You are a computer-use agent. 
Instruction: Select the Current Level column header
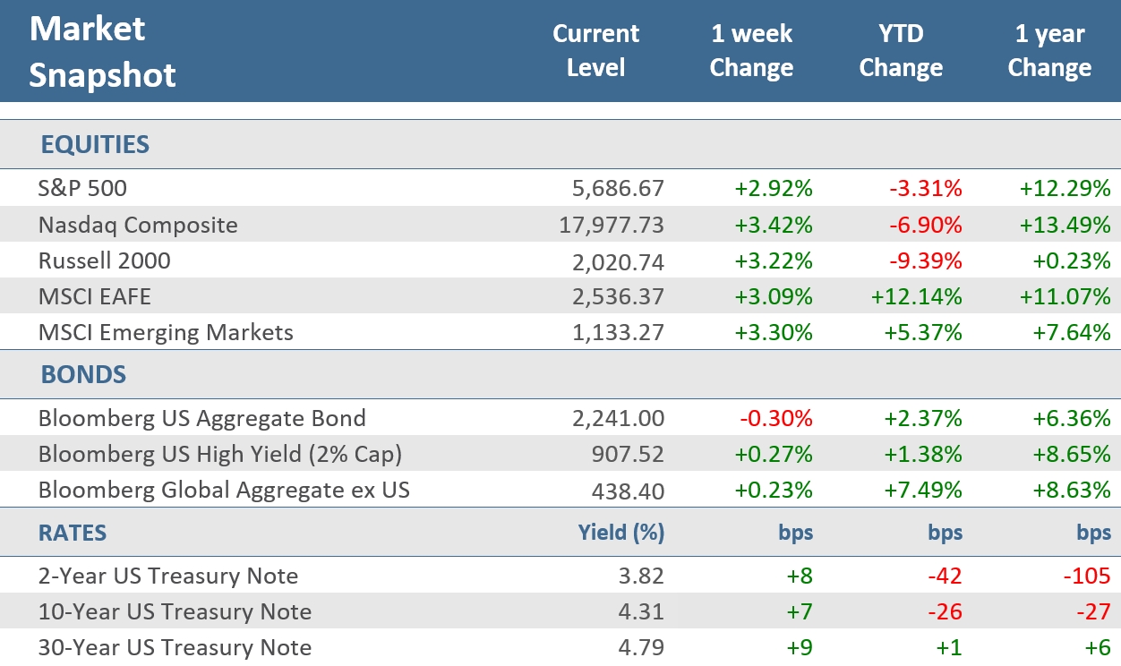pyautogui.click(x=596, y=51)
